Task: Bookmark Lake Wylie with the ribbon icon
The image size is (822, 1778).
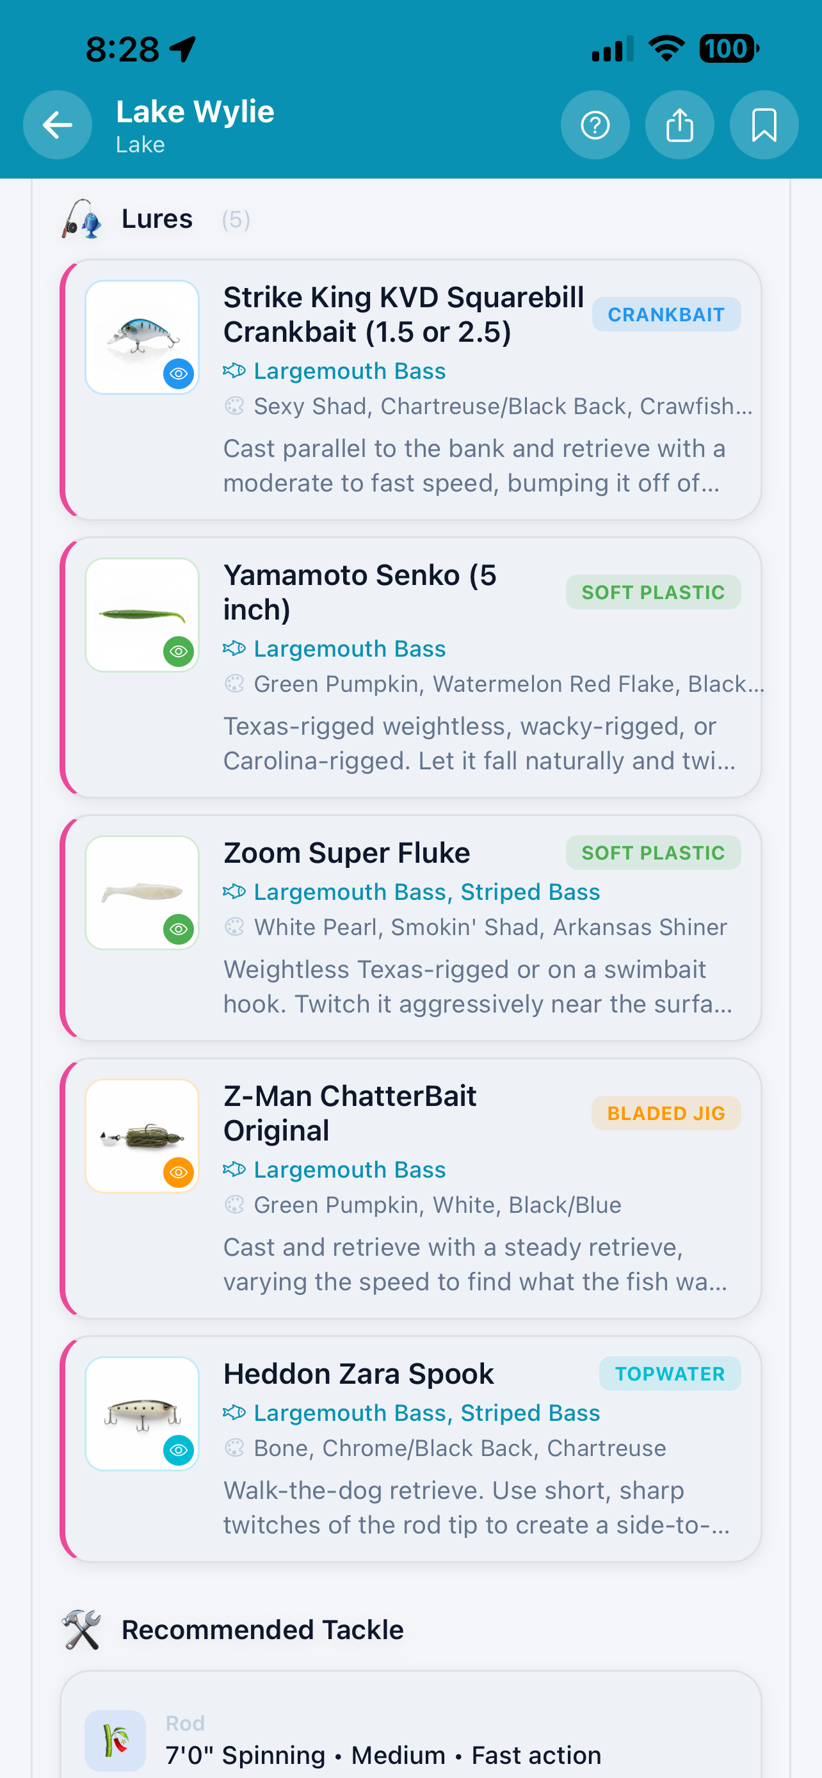Action: click(764, 125)
